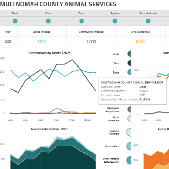Click the Reptiles & Amphibians legend label
The image size is (169, 169).
[112, 109]
